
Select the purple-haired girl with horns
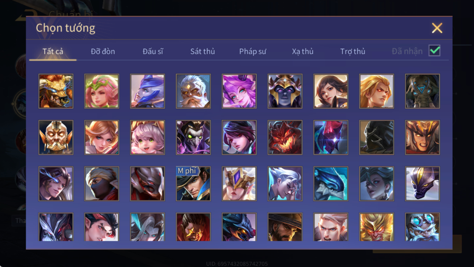tap(239, 91)
